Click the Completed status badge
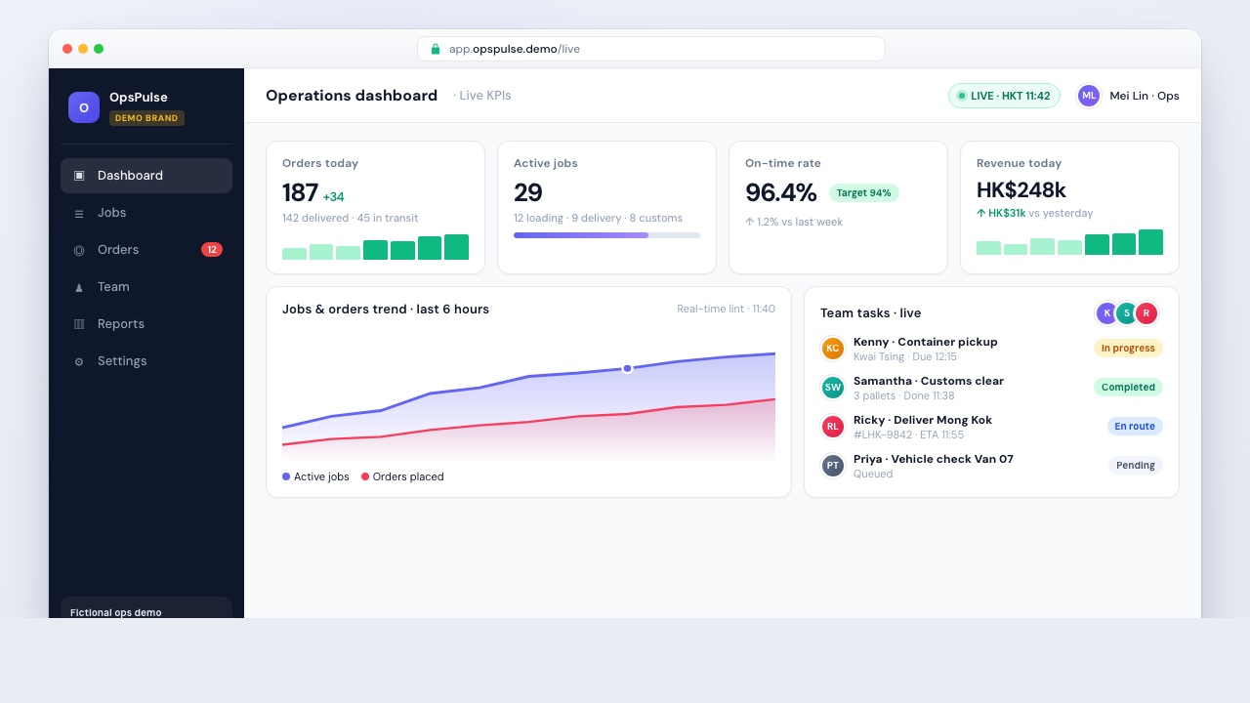The image size is (1250, 703). (1129, 388)
